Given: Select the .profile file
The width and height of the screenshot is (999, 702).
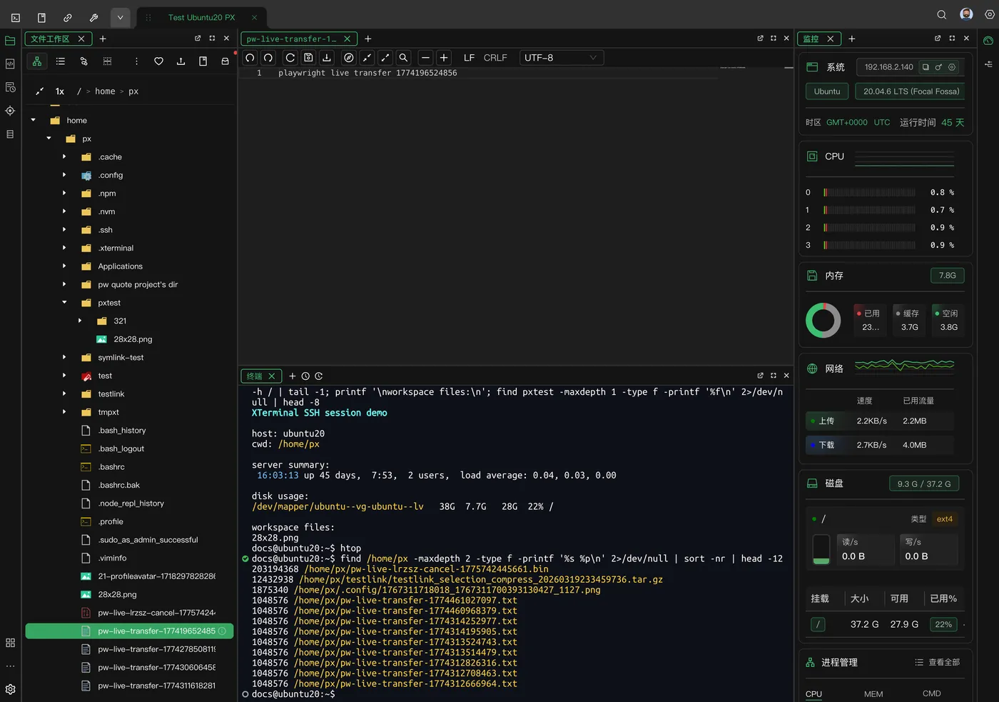Looking at the screenshot, I should [x=111, y=522].
